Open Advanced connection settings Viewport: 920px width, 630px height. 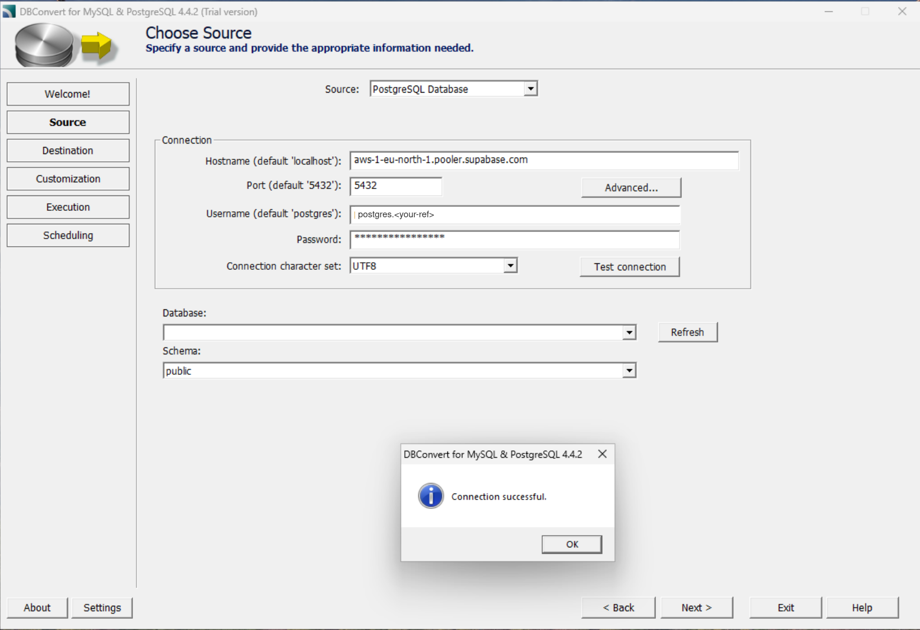click(x=631, y=188)
